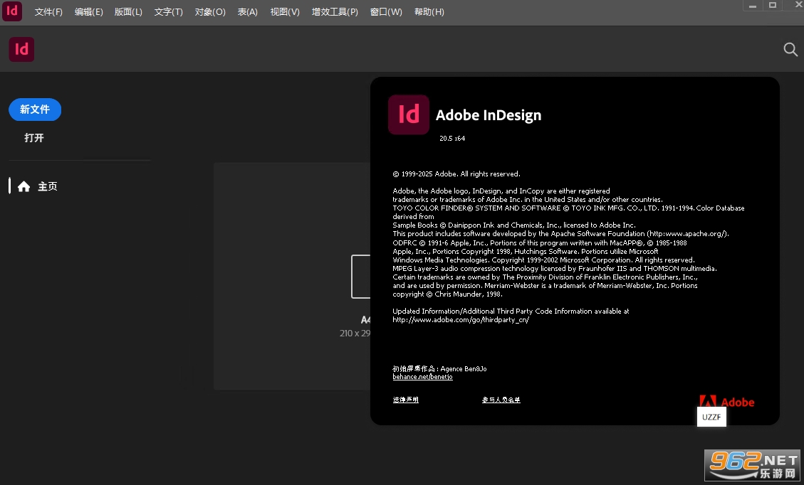Click the Adobe InDesign title text
The image size is (804, 485).
pyautogui.click(x=488, y=115)
